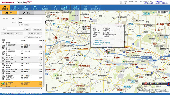Open the 動態管理 truck tab in the top navigation
The height and width of the screenshot is (95, 170).
5,8
